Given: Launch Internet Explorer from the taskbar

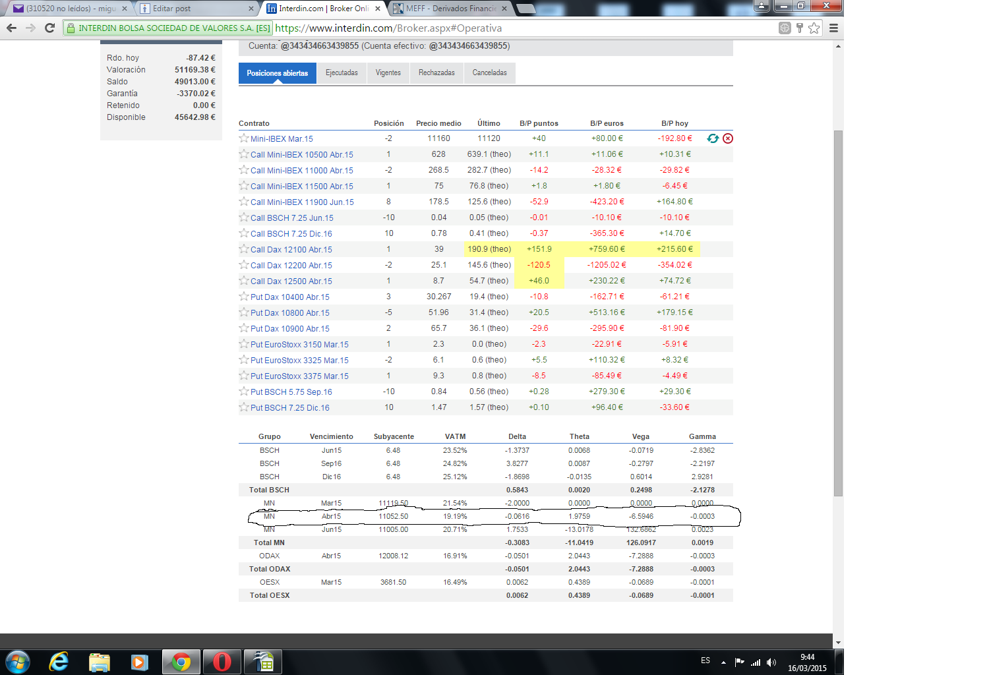Looking at the screenshot, I should coord(59,661).
